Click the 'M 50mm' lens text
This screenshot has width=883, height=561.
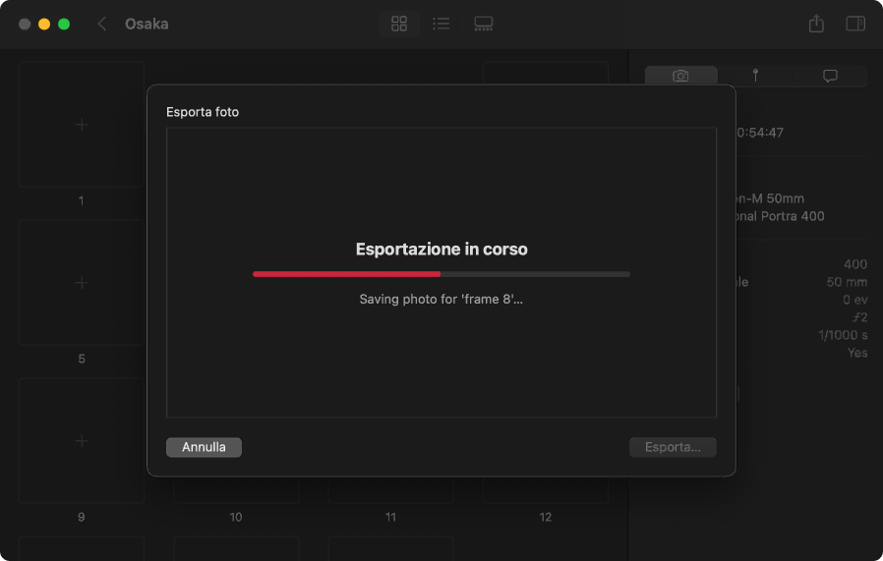click(778, 198)
